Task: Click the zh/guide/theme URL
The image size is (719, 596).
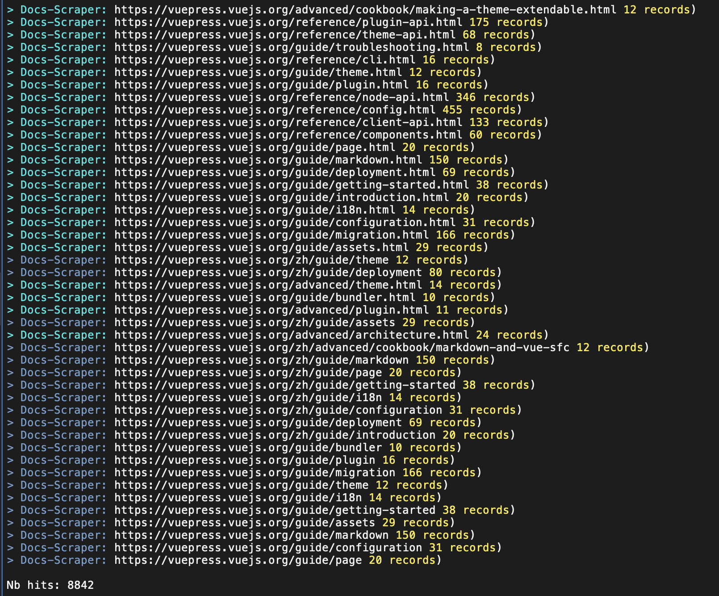Action: (251, 260)
